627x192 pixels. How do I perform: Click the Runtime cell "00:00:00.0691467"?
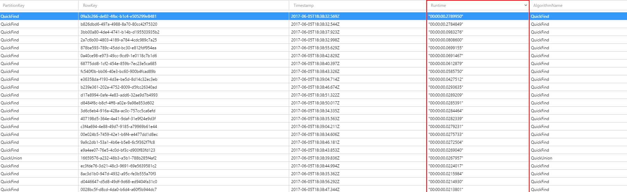point(446,56)
